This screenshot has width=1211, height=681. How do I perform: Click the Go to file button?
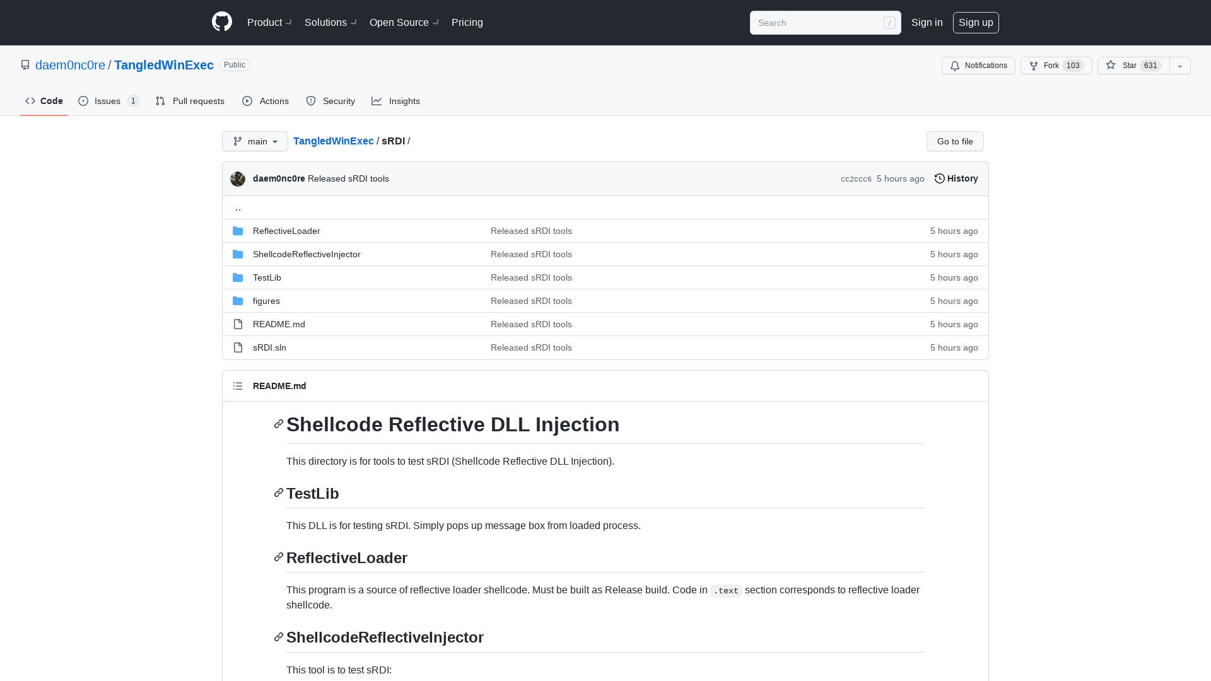[x=955, y=141]
